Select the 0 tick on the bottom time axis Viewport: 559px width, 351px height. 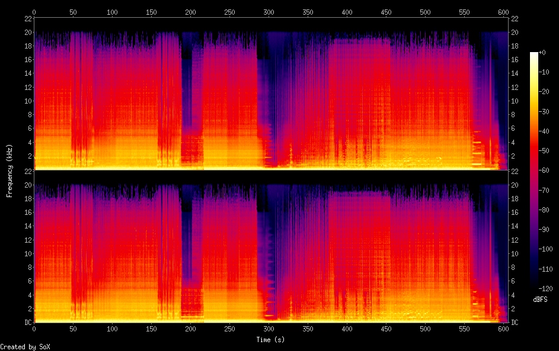[34, 329]
